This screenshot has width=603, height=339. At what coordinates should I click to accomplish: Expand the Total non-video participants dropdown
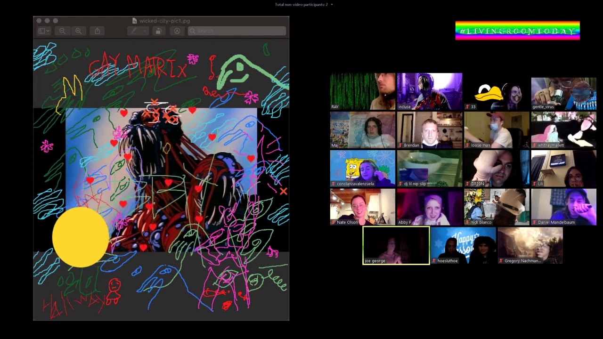pyautogui.click(x=332, y=5)
